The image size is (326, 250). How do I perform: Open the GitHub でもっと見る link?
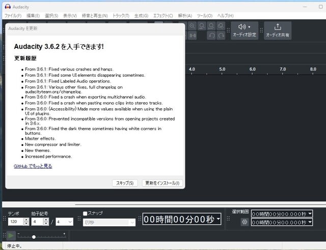pyautogui.click(x=33, y=166)
